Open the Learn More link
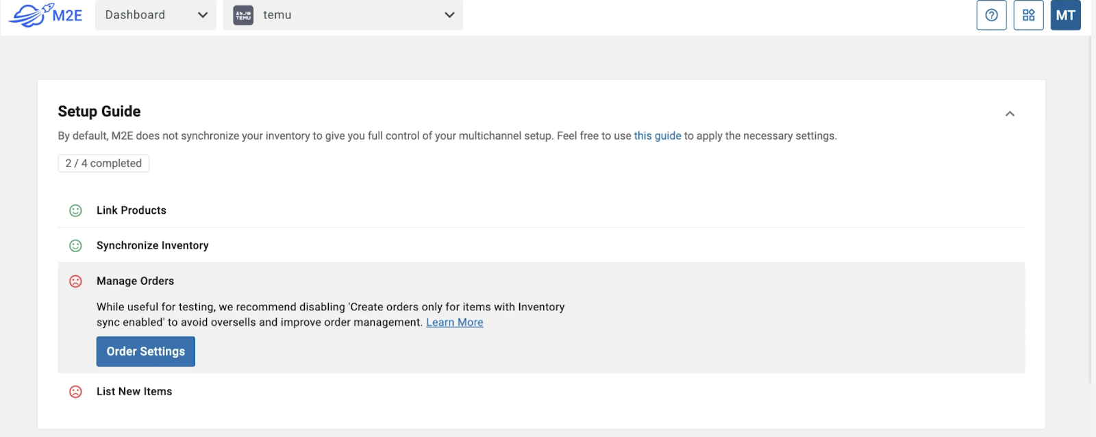 tap(455, 323)
